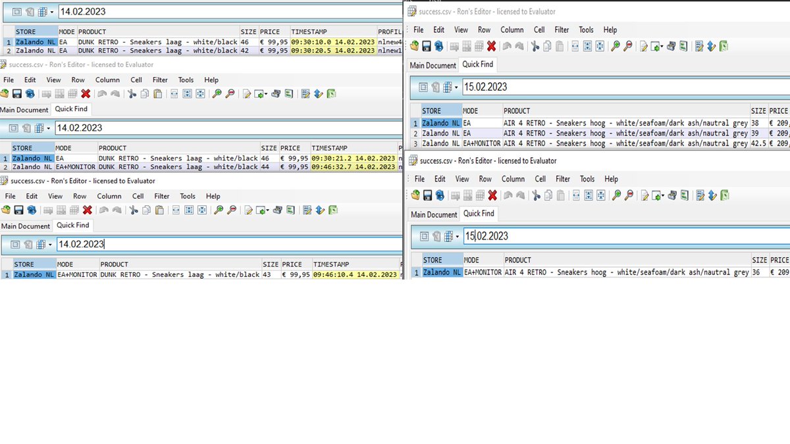Switch to Main Document tab in upper-right window
This screenshot has width=790, height=444.
433,65
